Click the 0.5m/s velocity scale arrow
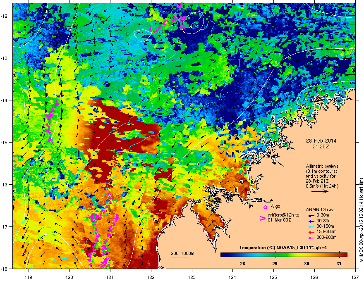 pos(320,191)
